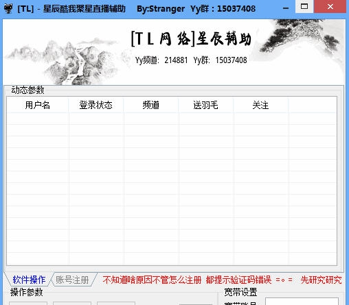The width and height of the screenshot is (349, 305).
Task: Open the 账号注册 tab
Action: 72,280
